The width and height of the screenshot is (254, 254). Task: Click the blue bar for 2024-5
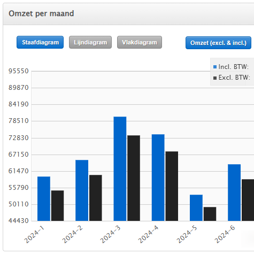click(x=196, y=208)
